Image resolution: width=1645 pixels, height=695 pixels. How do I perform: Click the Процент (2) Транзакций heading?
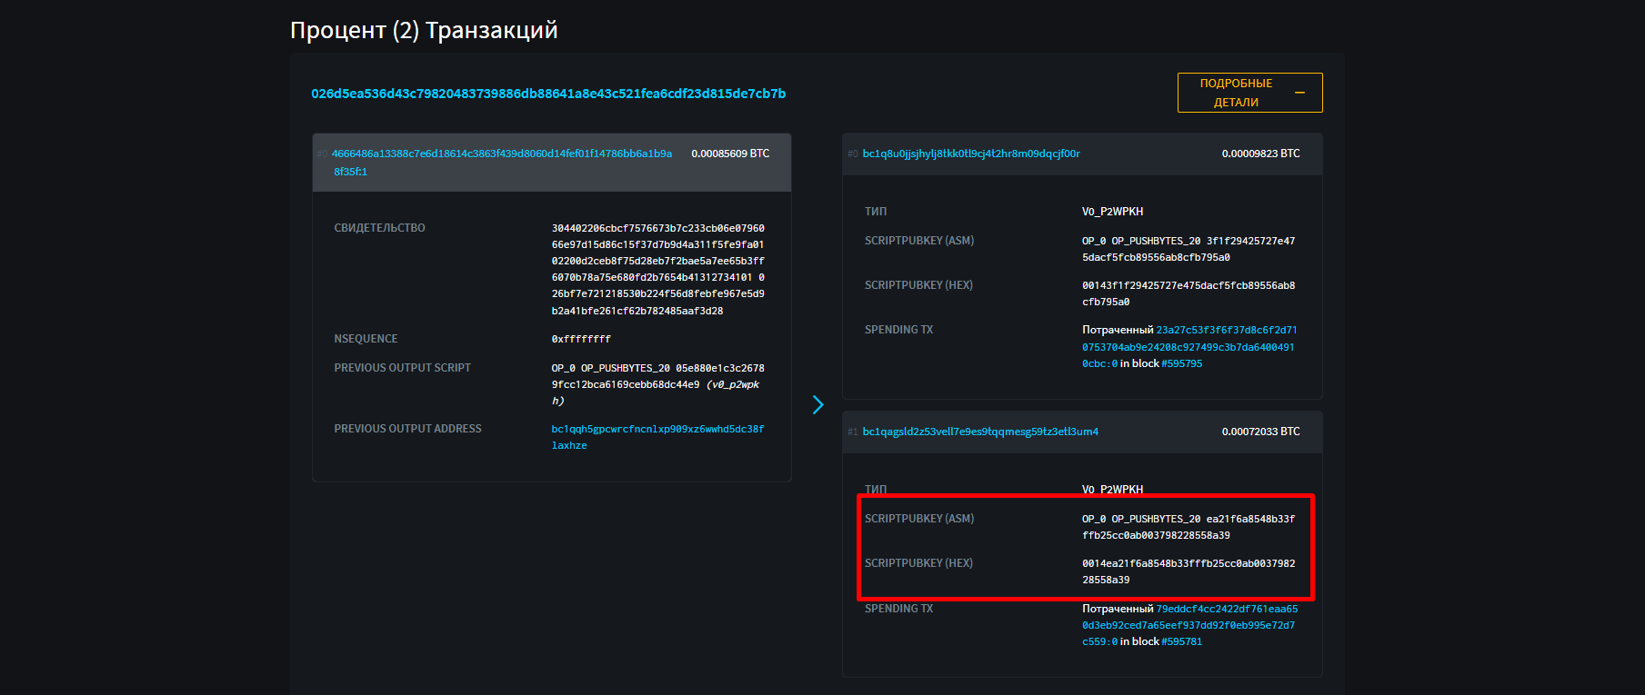(424, 30)
